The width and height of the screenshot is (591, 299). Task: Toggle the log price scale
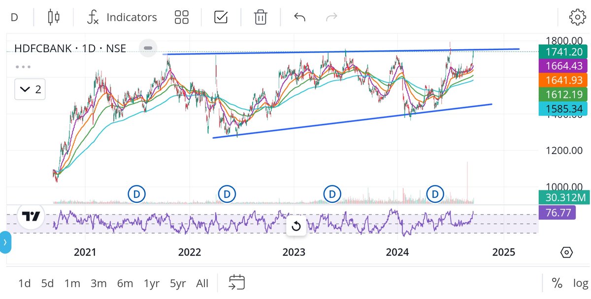coord(580,283)
